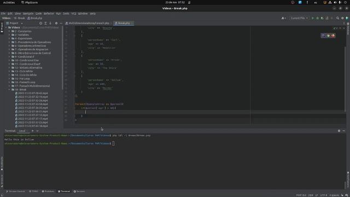
Task: Expand the 3 - Variables folder
Action: (x=9, y=35)
